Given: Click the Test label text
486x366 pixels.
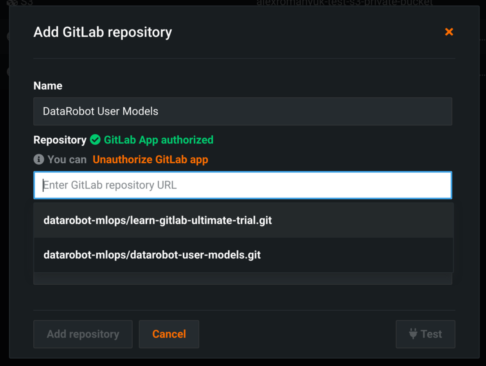Looking at the screenshot, I should pyautogui.click(x=431, y=334).
